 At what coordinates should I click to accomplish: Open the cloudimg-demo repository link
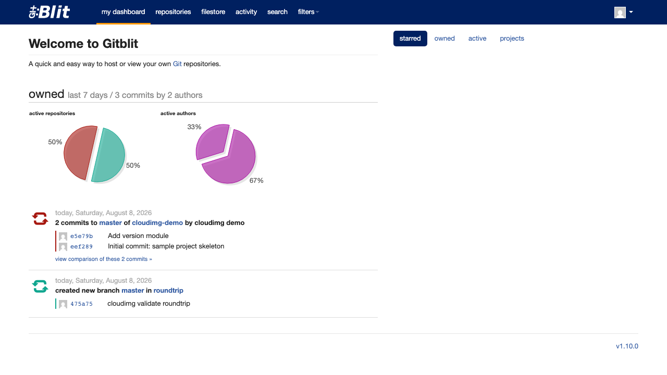point(157,223)
